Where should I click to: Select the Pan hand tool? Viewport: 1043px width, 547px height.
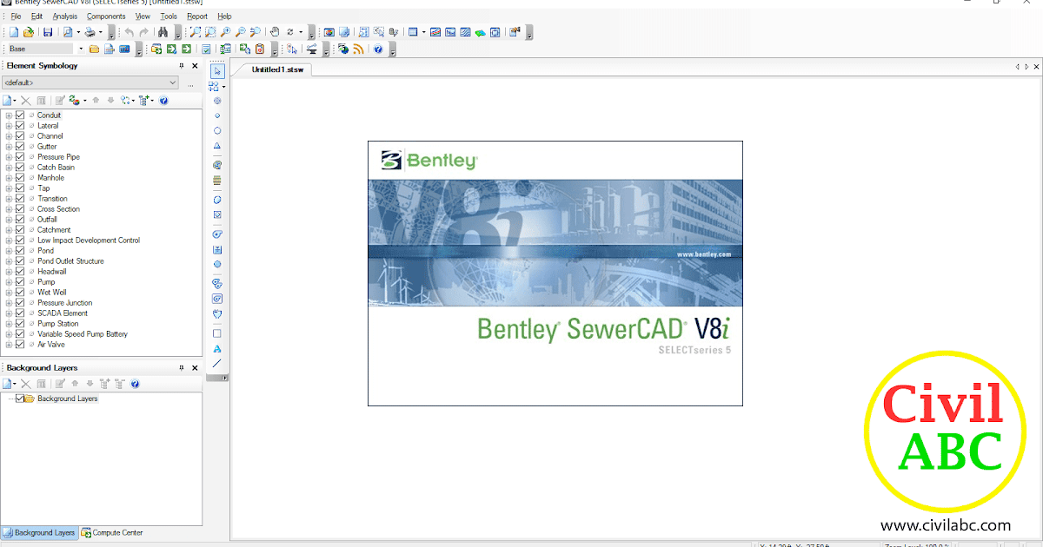(275, 31)
